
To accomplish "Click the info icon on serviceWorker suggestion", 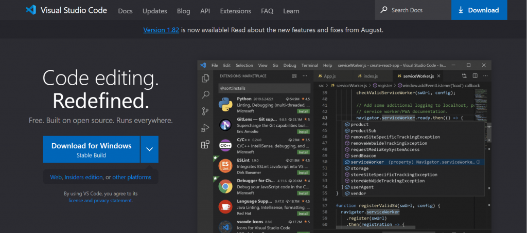I will tap(478, 162).
